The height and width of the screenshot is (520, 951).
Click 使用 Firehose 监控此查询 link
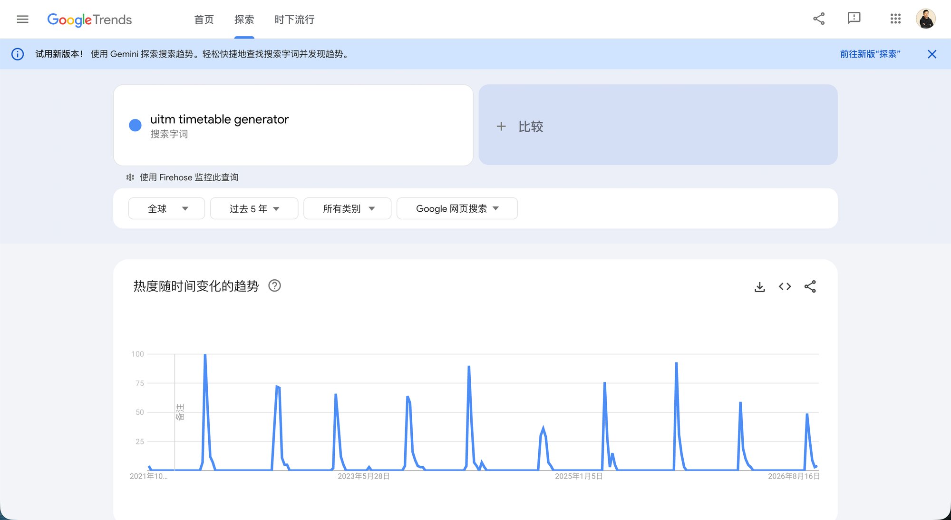click(189, 177)
